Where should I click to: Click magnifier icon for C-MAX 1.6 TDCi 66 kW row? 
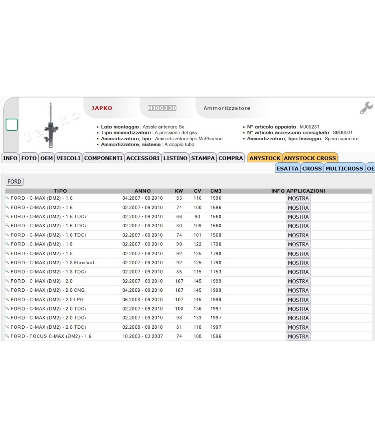click(x=7, y=216)
